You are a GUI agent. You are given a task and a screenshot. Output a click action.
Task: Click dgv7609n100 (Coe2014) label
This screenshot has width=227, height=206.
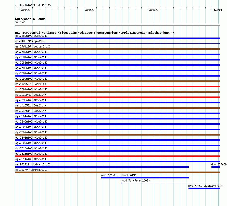[x=31, y=143]
